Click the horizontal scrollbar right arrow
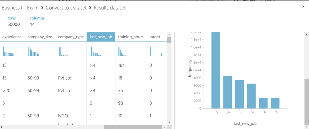The width and height of the screenshot is (309, 129). tap(164, 127)
